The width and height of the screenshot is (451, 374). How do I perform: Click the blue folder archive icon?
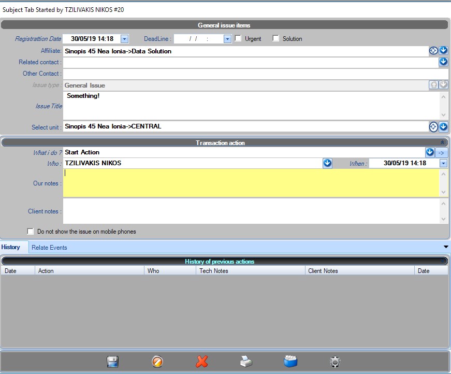pos(290,361)
